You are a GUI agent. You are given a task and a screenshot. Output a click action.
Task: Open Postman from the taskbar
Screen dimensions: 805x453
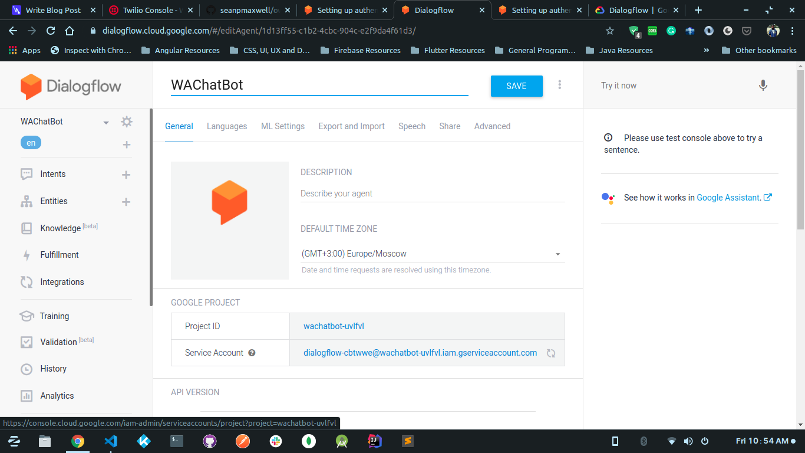coord(242,441)
